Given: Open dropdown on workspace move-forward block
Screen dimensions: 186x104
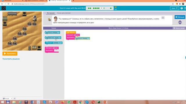Looking at the screenshot, I should coord(88,38).
